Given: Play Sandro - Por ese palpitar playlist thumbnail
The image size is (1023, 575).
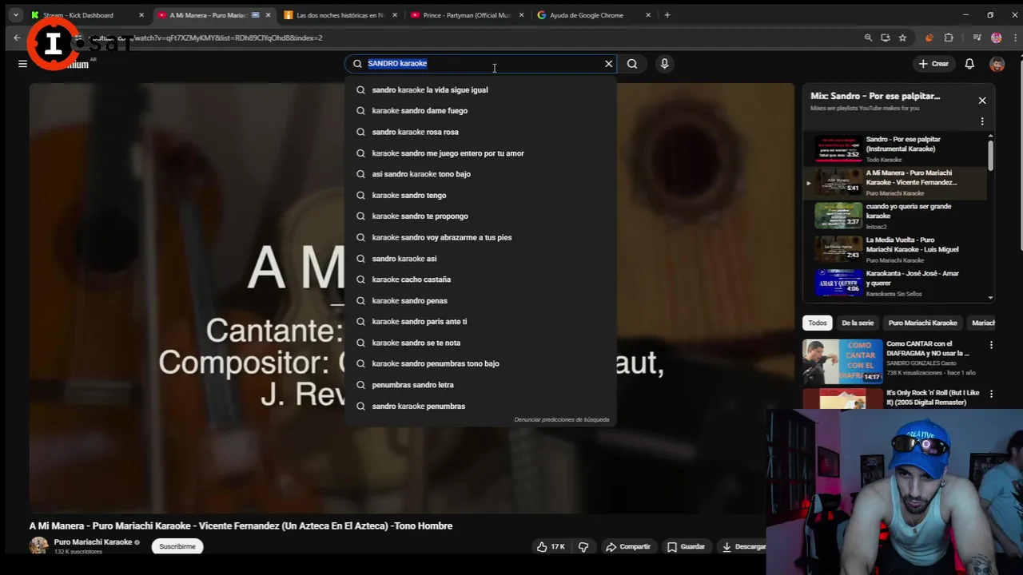Looking at the screenshot, I should [838, 149].
